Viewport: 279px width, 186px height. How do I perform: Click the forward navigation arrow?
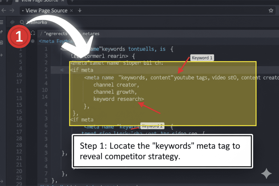(x=12, y=10)
